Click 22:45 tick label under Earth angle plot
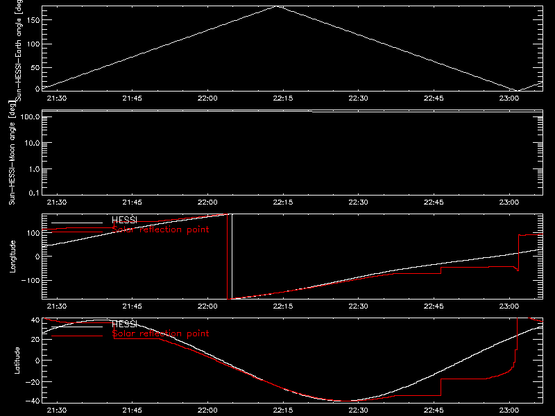The height and width of the screenshot is (416, 555). [x=434, y=98]
